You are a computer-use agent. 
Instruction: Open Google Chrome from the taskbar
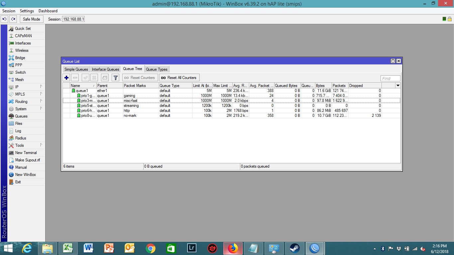point(150,248)
